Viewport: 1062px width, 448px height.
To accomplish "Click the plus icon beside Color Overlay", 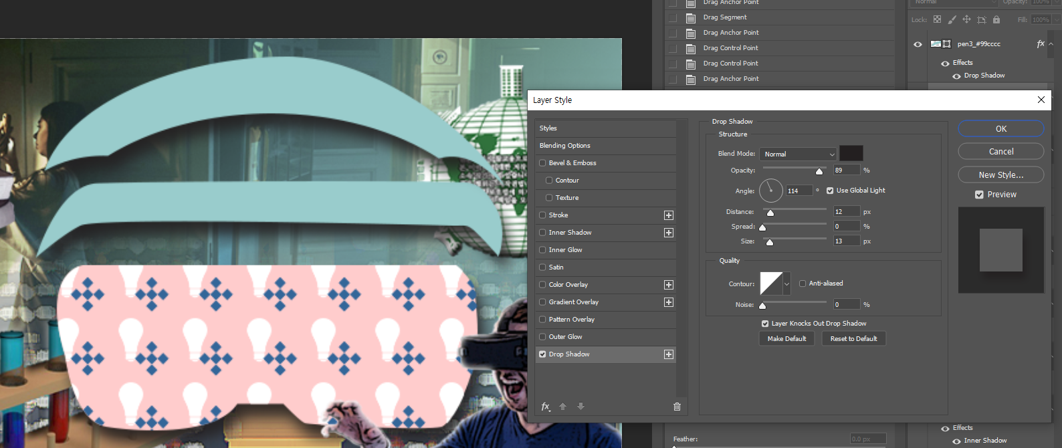I will point(668,285).
